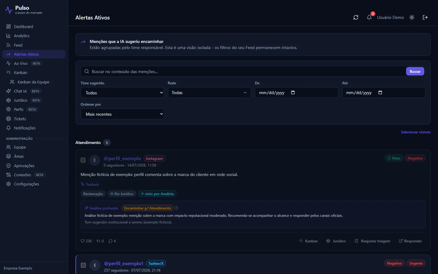Select the checkbox for @perfil_exemplo1 mention
The height and width of the screenshot is (274, 438).
pyautogui.click(x=83, y=265)
